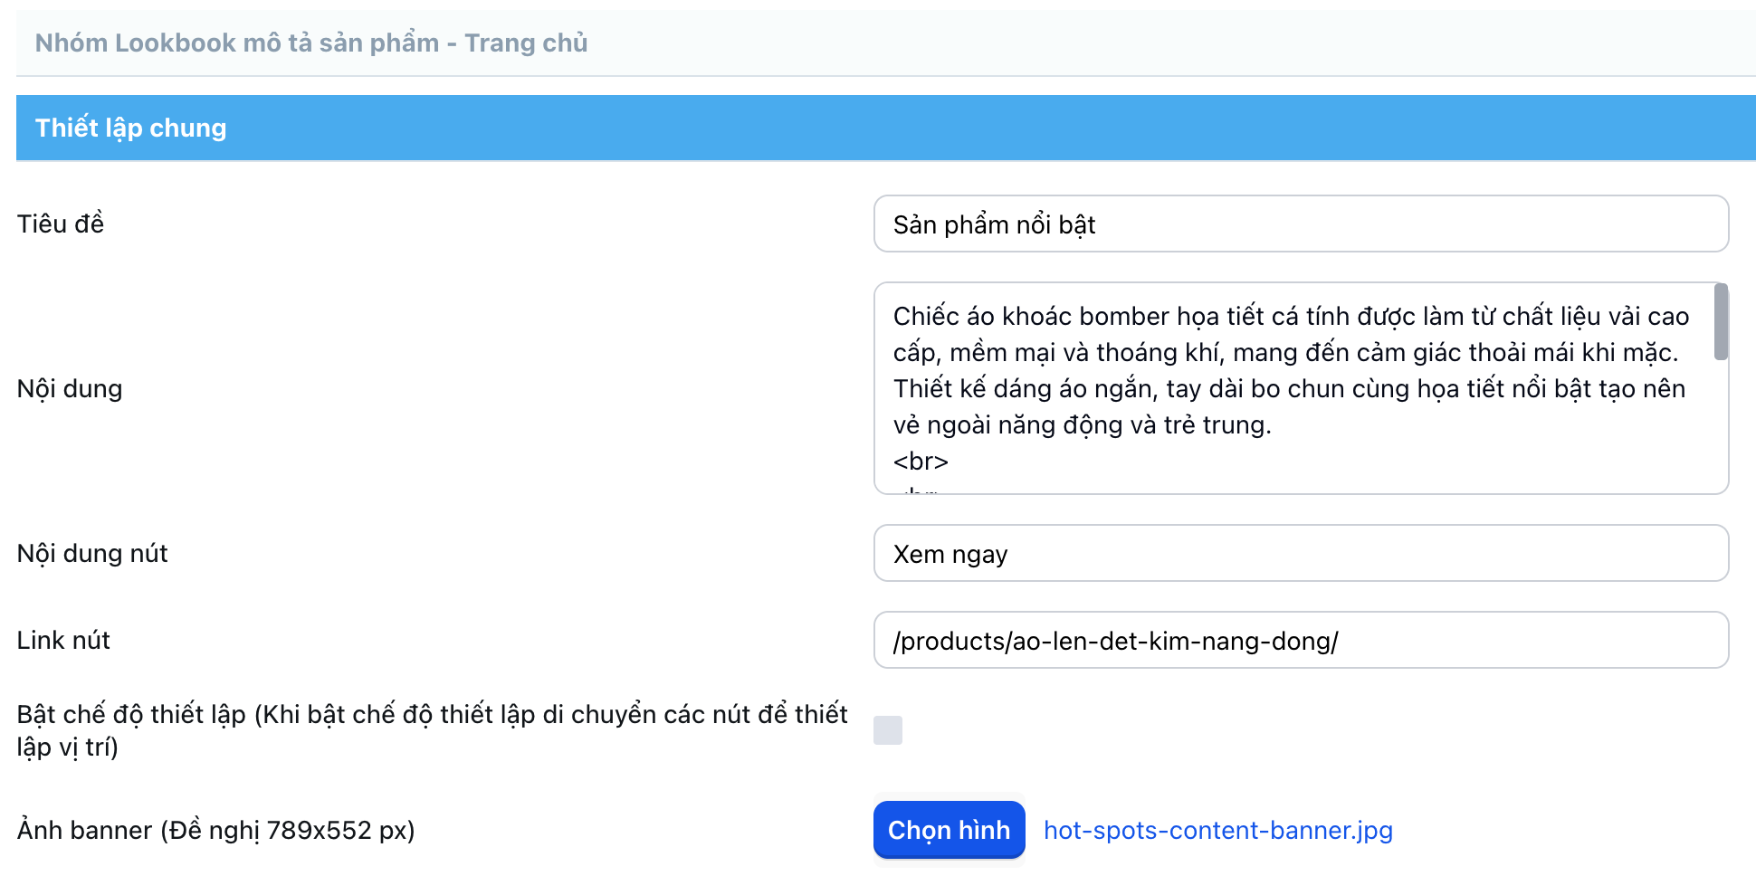Select the Nội dung nút label
Screen dimensions: 1756x876
92,554
